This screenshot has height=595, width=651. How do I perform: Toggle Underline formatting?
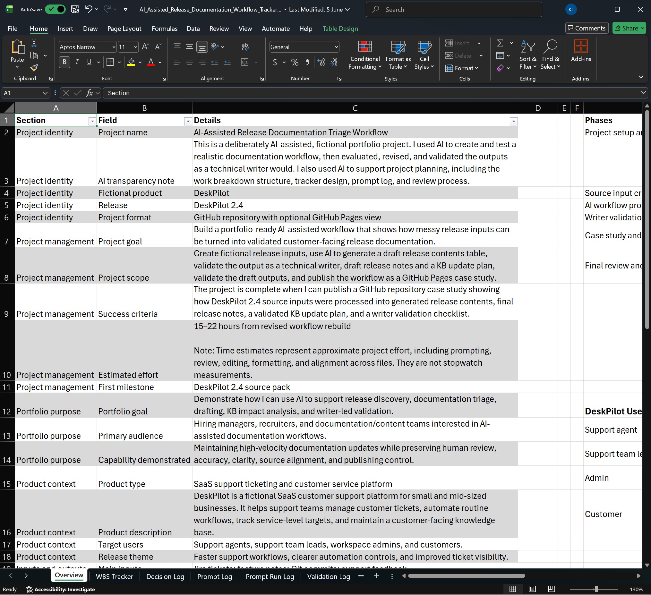(89, 62)
